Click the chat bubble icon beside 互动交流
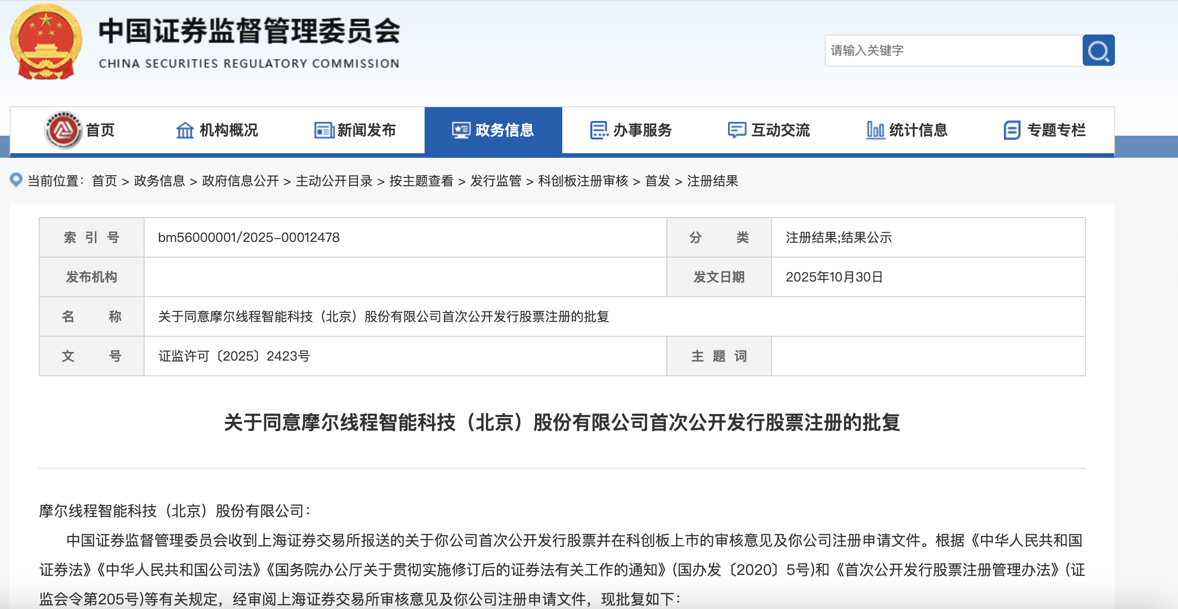 [736, 130]
